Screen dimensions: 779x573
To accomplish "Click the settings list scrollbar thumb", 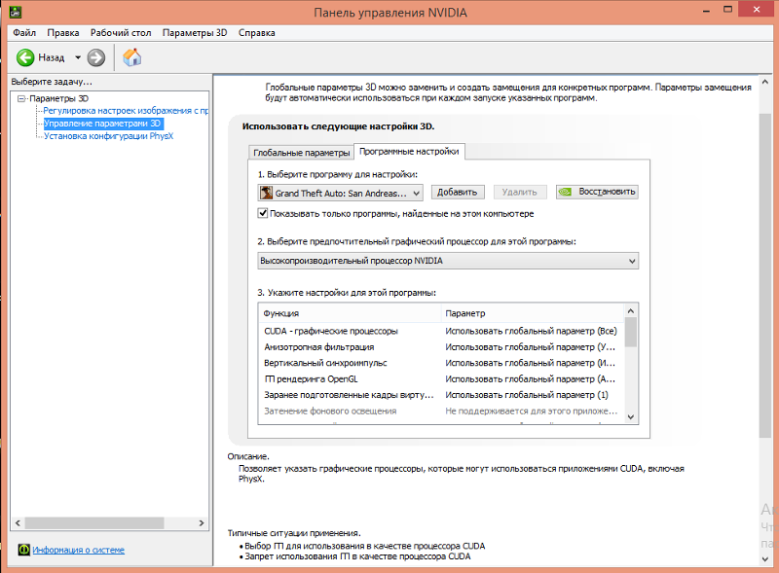I will [x=630, y=332].
